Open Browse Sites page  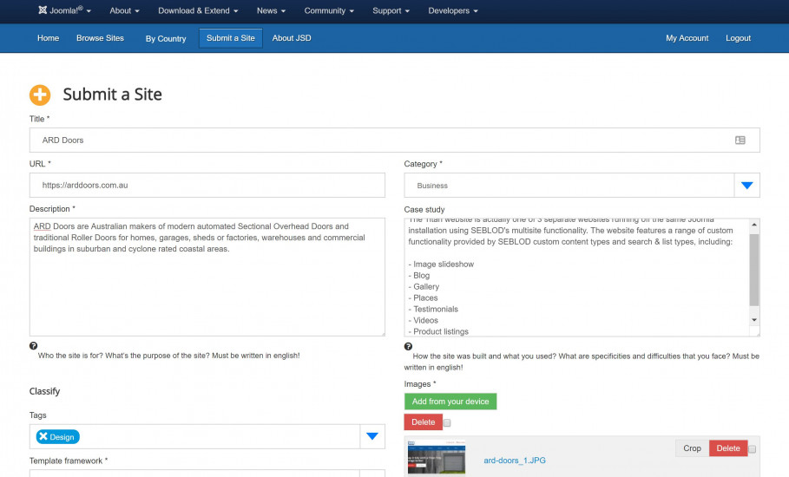click(100, 38)
